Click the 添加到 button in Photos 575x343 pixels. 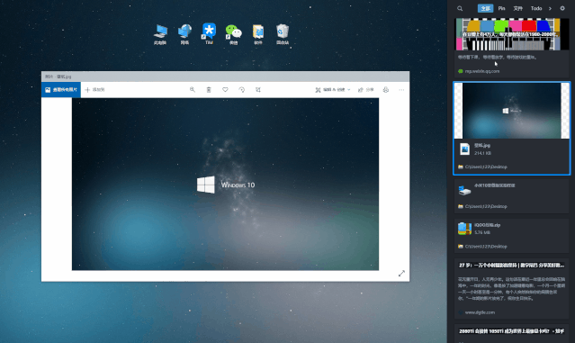(94, 90)
